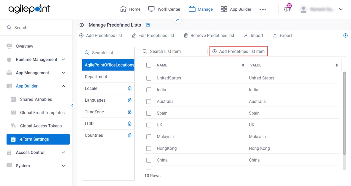This screenshot has height=186, width=351.
Task: Open Shared Variables menu item
Action: [36, 99]
